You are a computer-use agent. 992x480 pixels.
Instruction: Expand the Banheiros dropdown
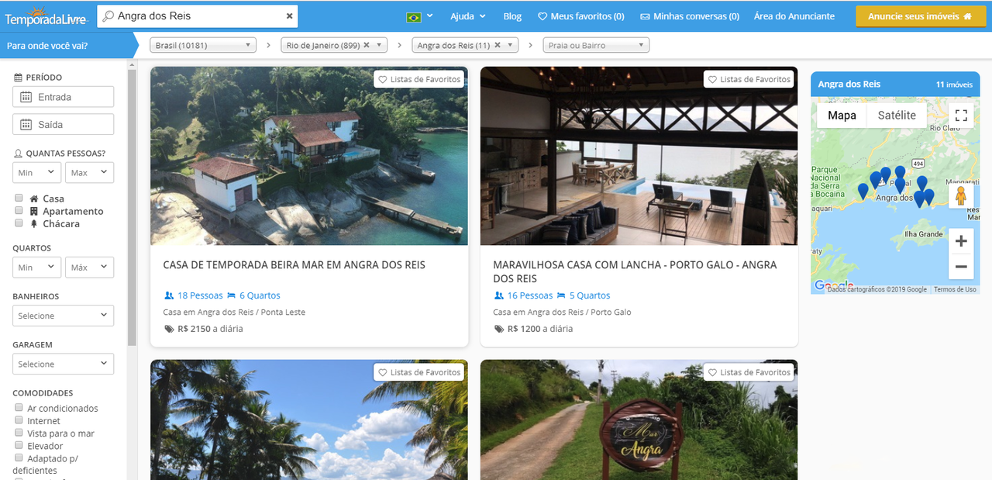point(63,316)
